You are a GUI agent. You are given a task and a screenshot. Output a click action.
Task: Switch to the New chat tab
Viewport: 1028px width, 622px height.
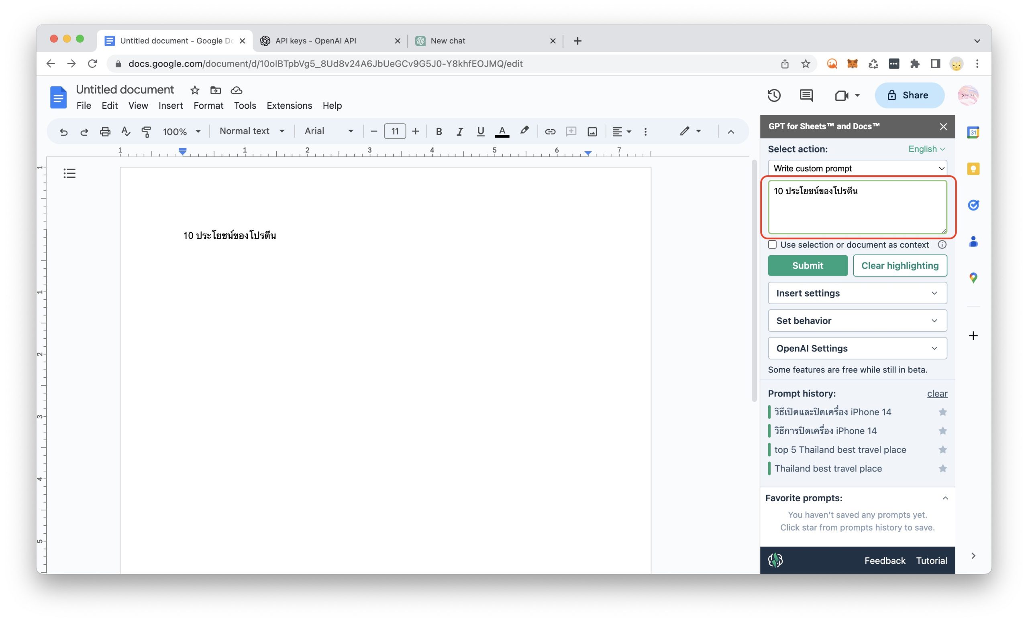click(x=448, y=41)
